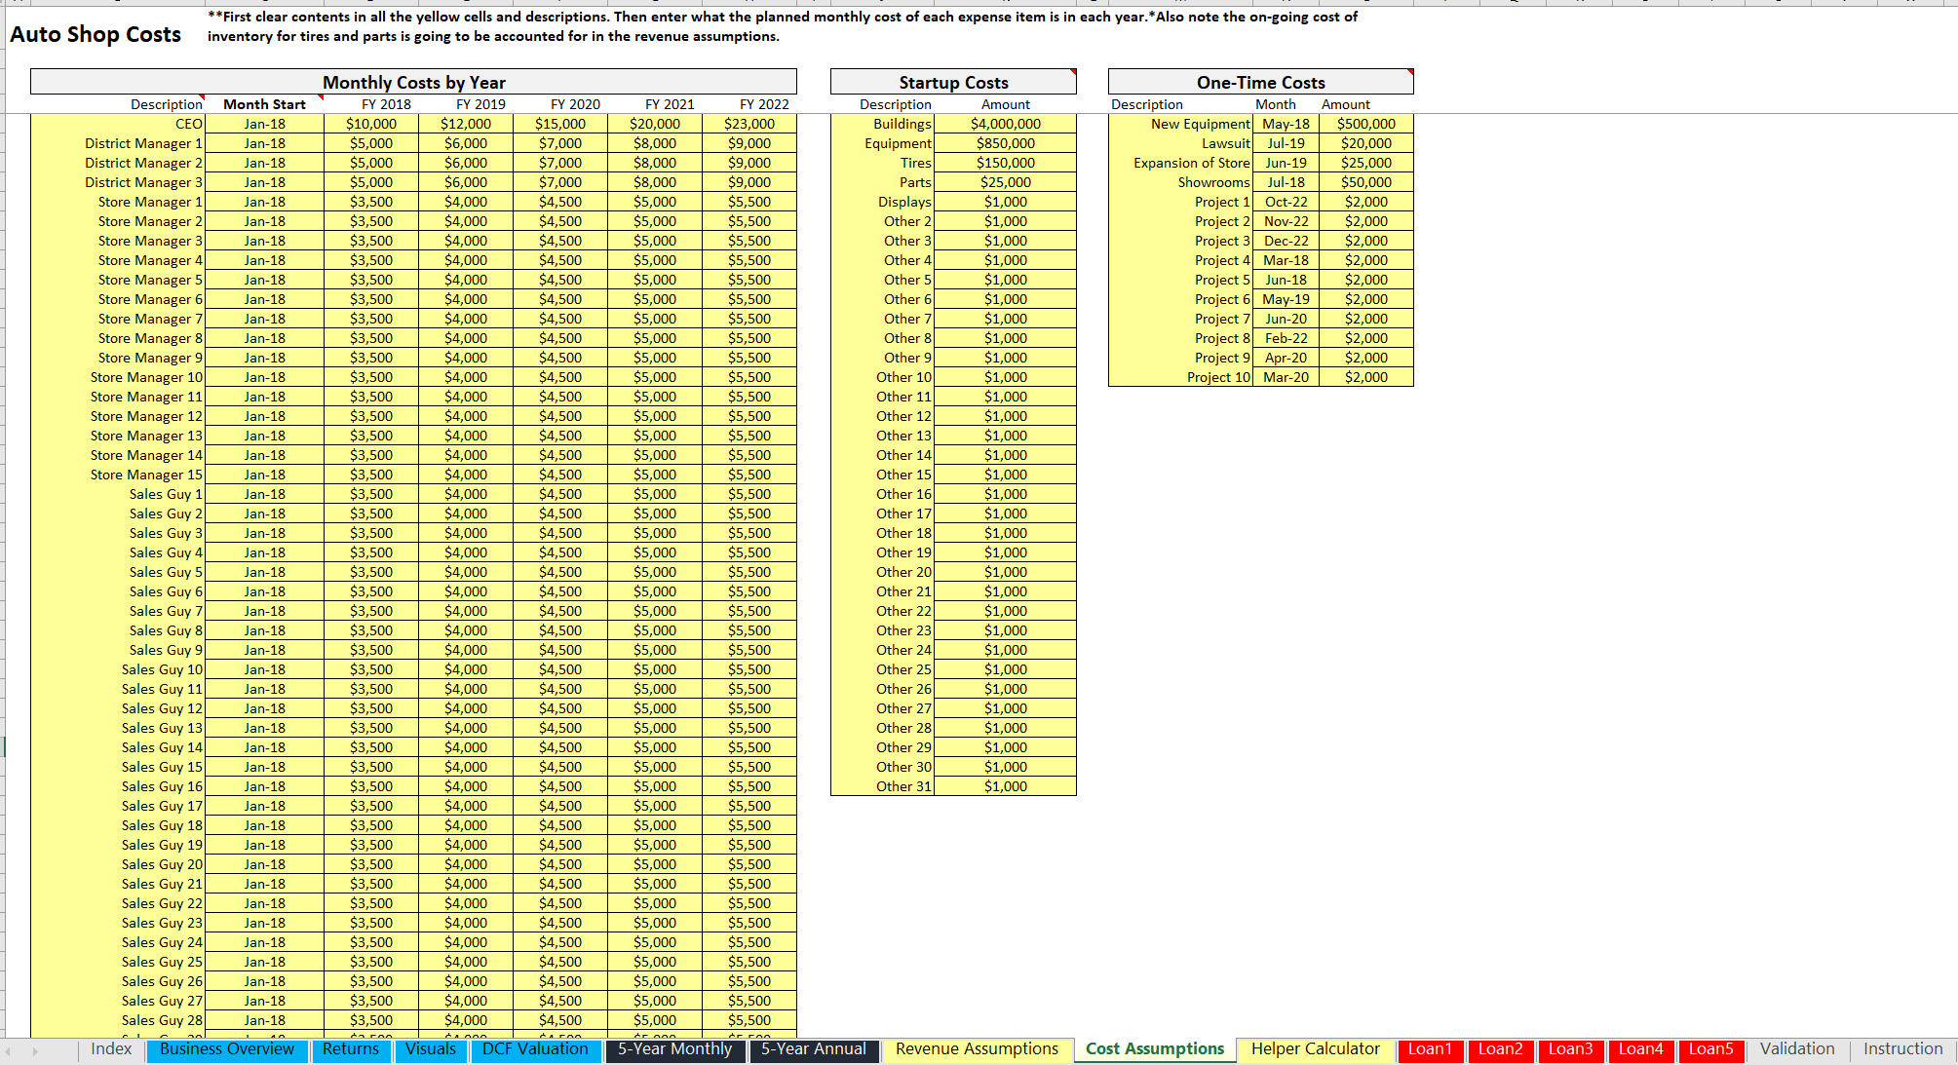Select Project 10 amount $2,000
Image resolution: width=1958 pixels, height=1065 pixels.
[1366, 377]
